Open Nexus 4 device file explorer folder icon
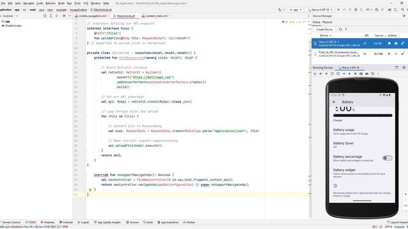408x229 pixels. [x=396, y=43]
